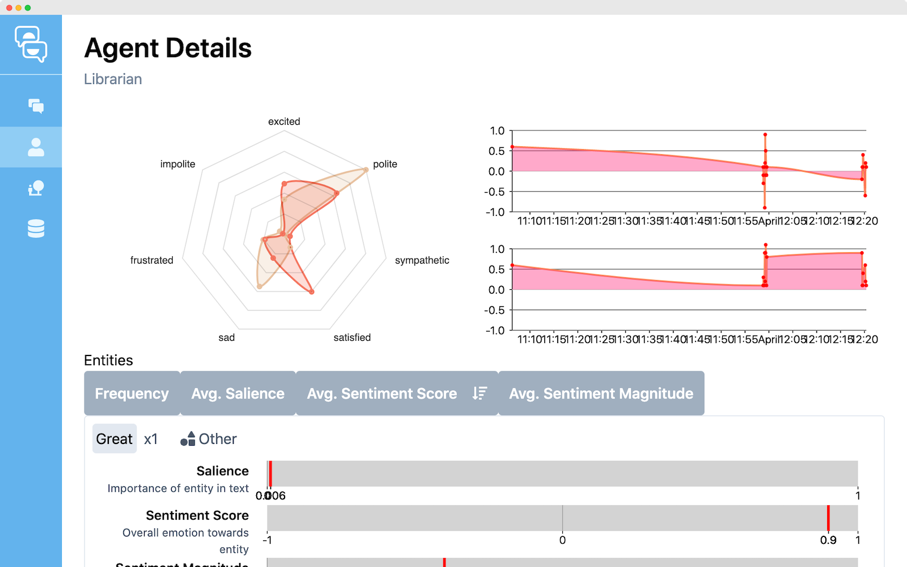Click the peak data point near April in bottom chart
This screenshot has height=567, width=907.
(x=765, y=246)
